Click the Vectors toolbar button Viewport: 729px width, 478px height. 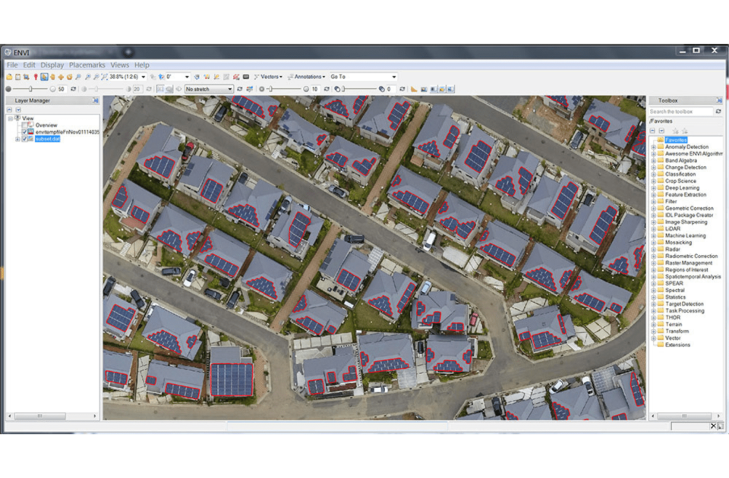point(270,77)
